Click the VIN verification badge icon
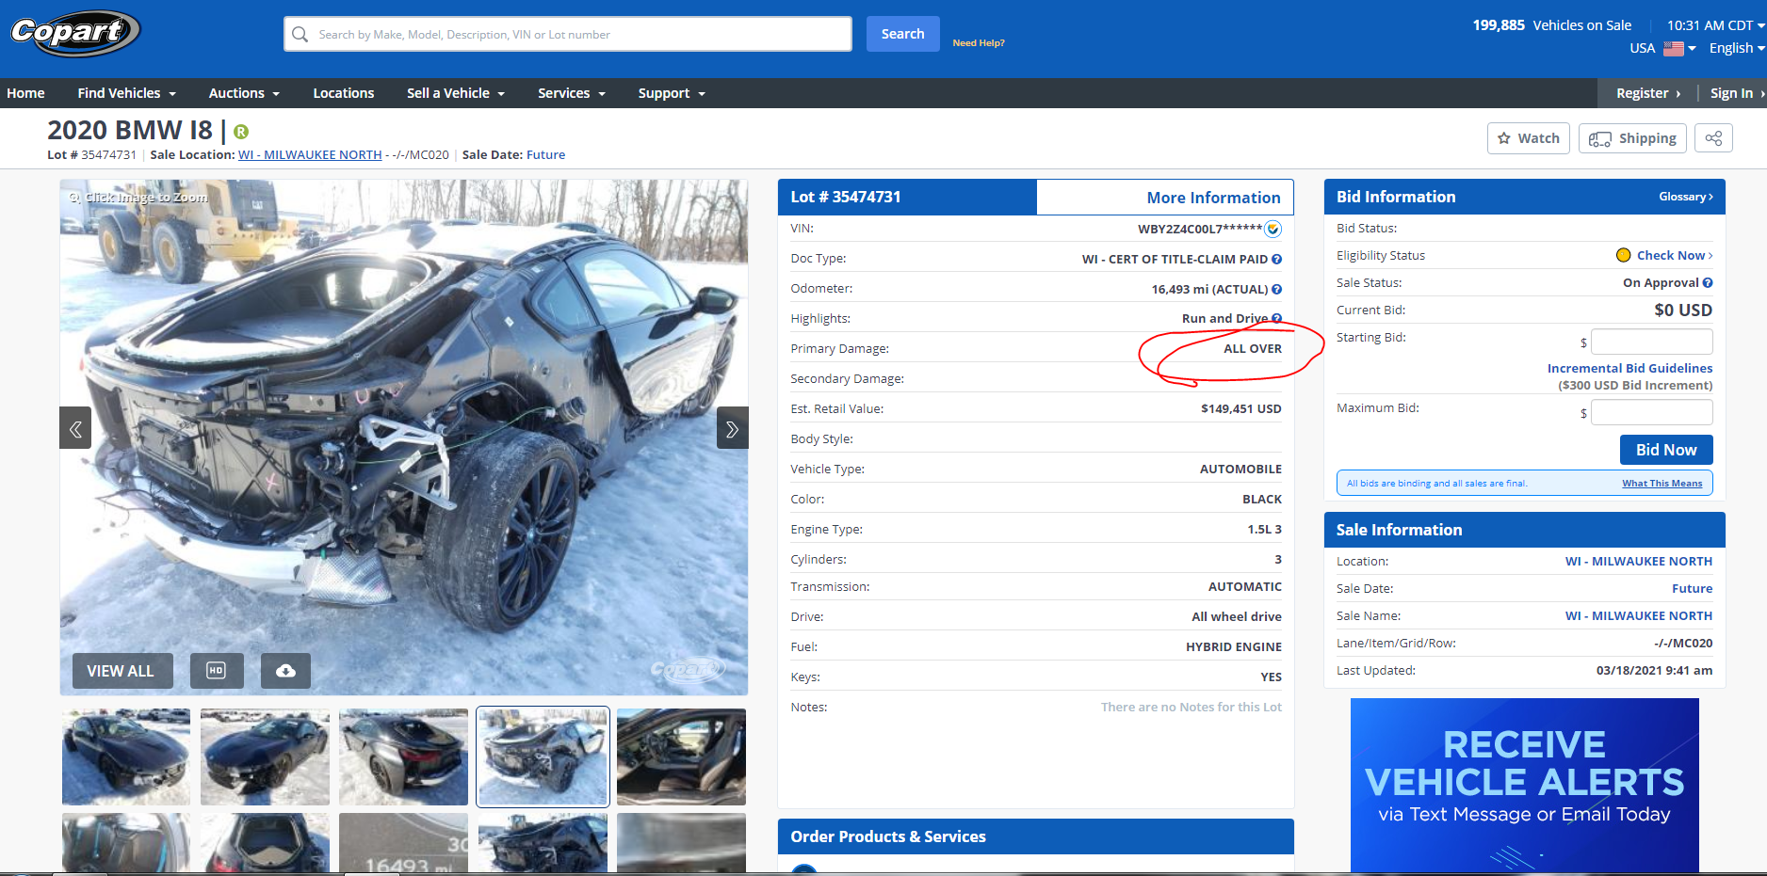This screenshot has height=876, width=1767. 1273,229
